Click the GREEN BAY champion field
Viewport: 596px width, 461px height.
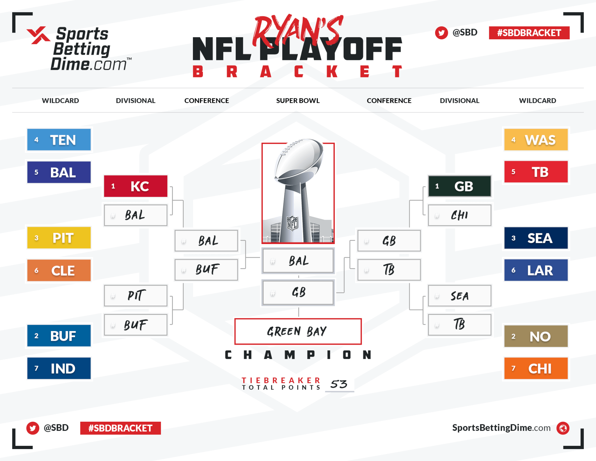298,331
